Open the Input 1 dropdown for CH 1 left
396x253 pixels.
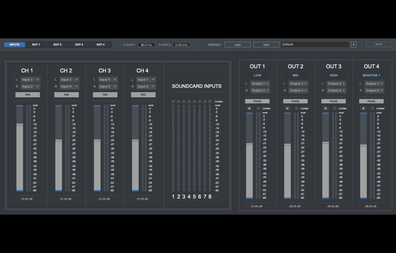30,79
